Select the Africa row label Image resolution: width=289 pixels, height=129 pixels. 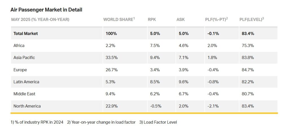point(19,45)
